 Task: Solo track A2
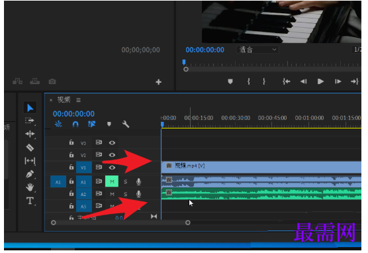126,194
